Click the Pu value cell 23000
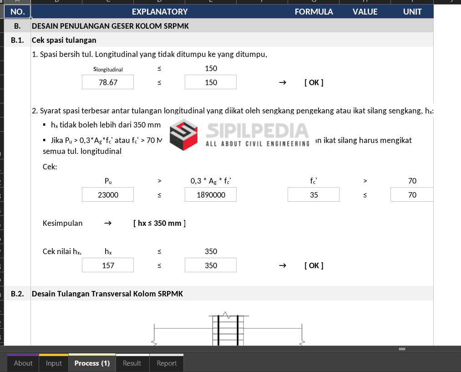 coord(108,195)
